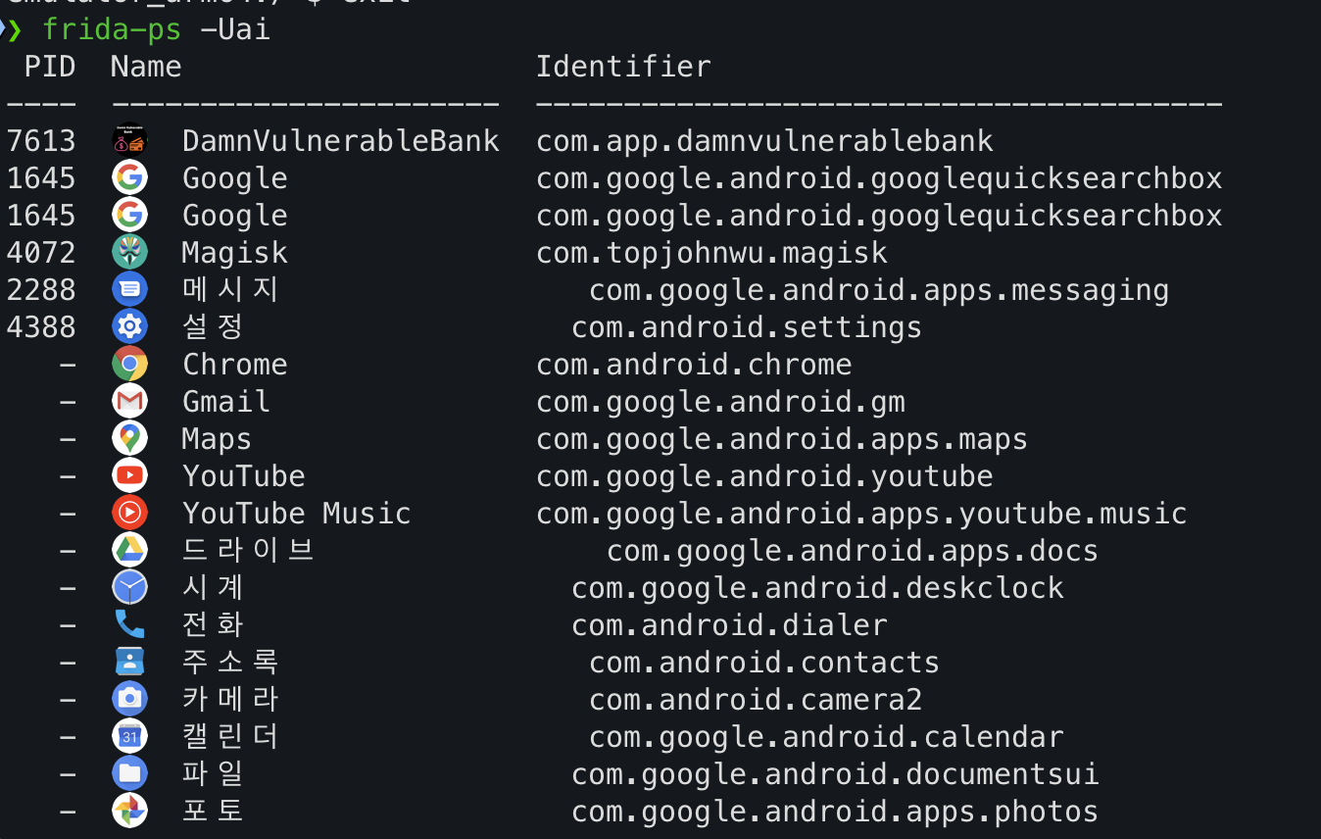Click the Gmail envelope icon
The height and width of the screenshot is (839, 1321).
pyautogui.click(x=129, y=402)
